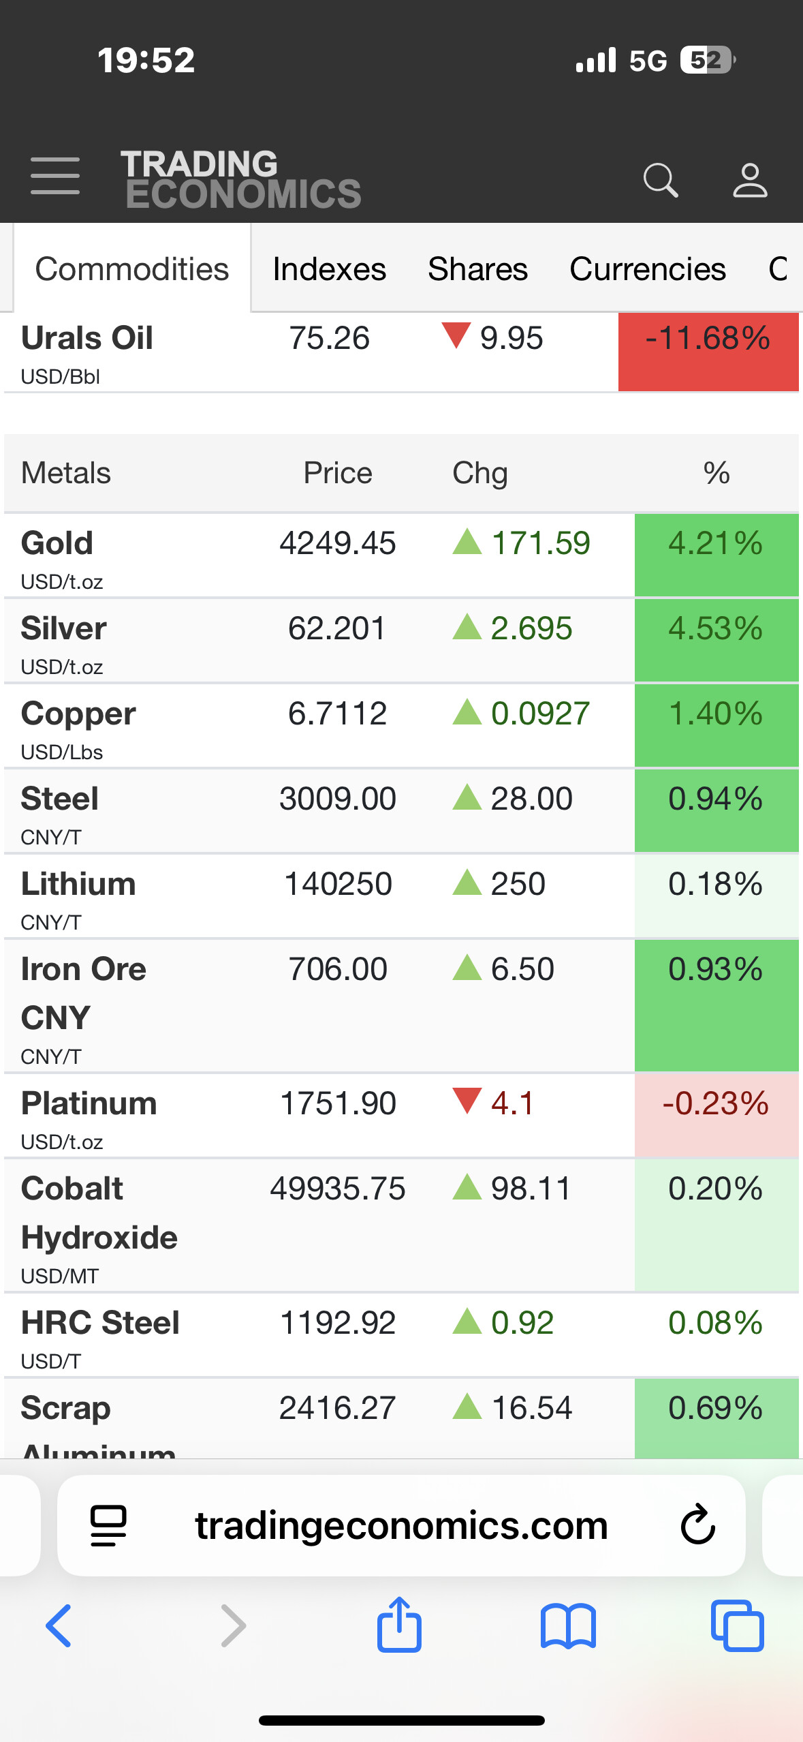
Task: Switch to the Shares tab
Action: coord(477,269)
